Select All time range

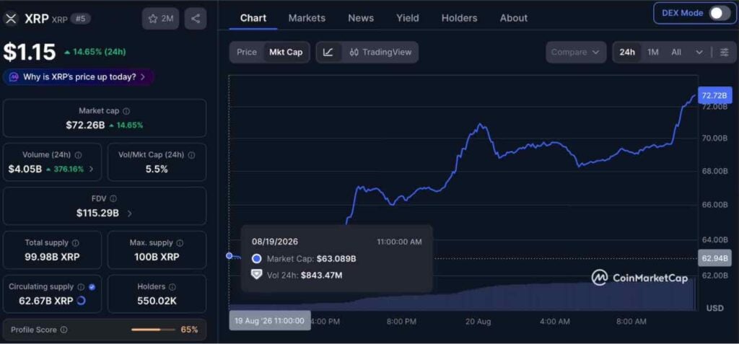[x=676, y=53]
